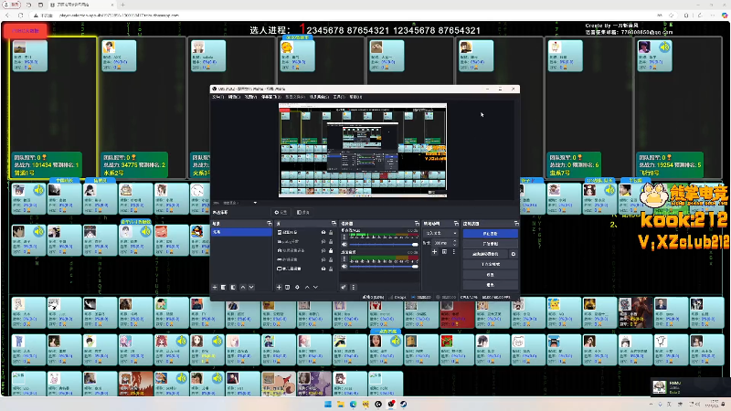The image size is (731, 411).
Task: Move scene down in OBS scenes dock
Action: [x=251, y=287]
